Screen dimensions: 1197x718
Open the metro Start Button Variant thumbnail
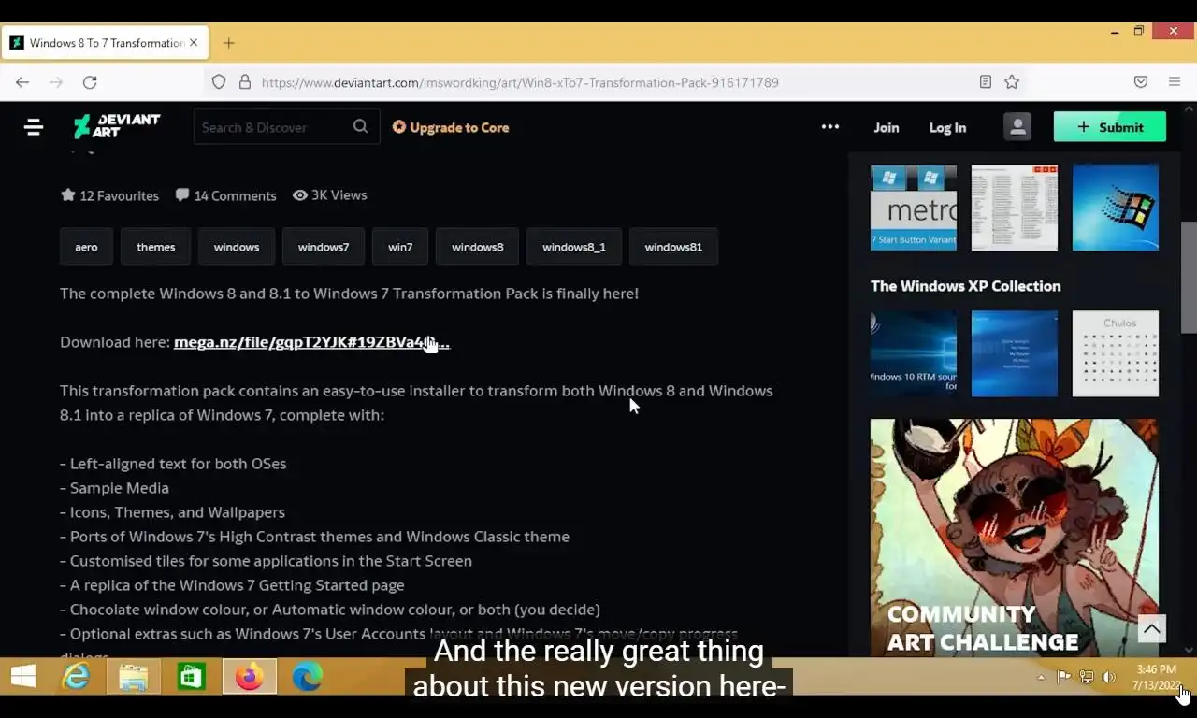tap(914, 208)
